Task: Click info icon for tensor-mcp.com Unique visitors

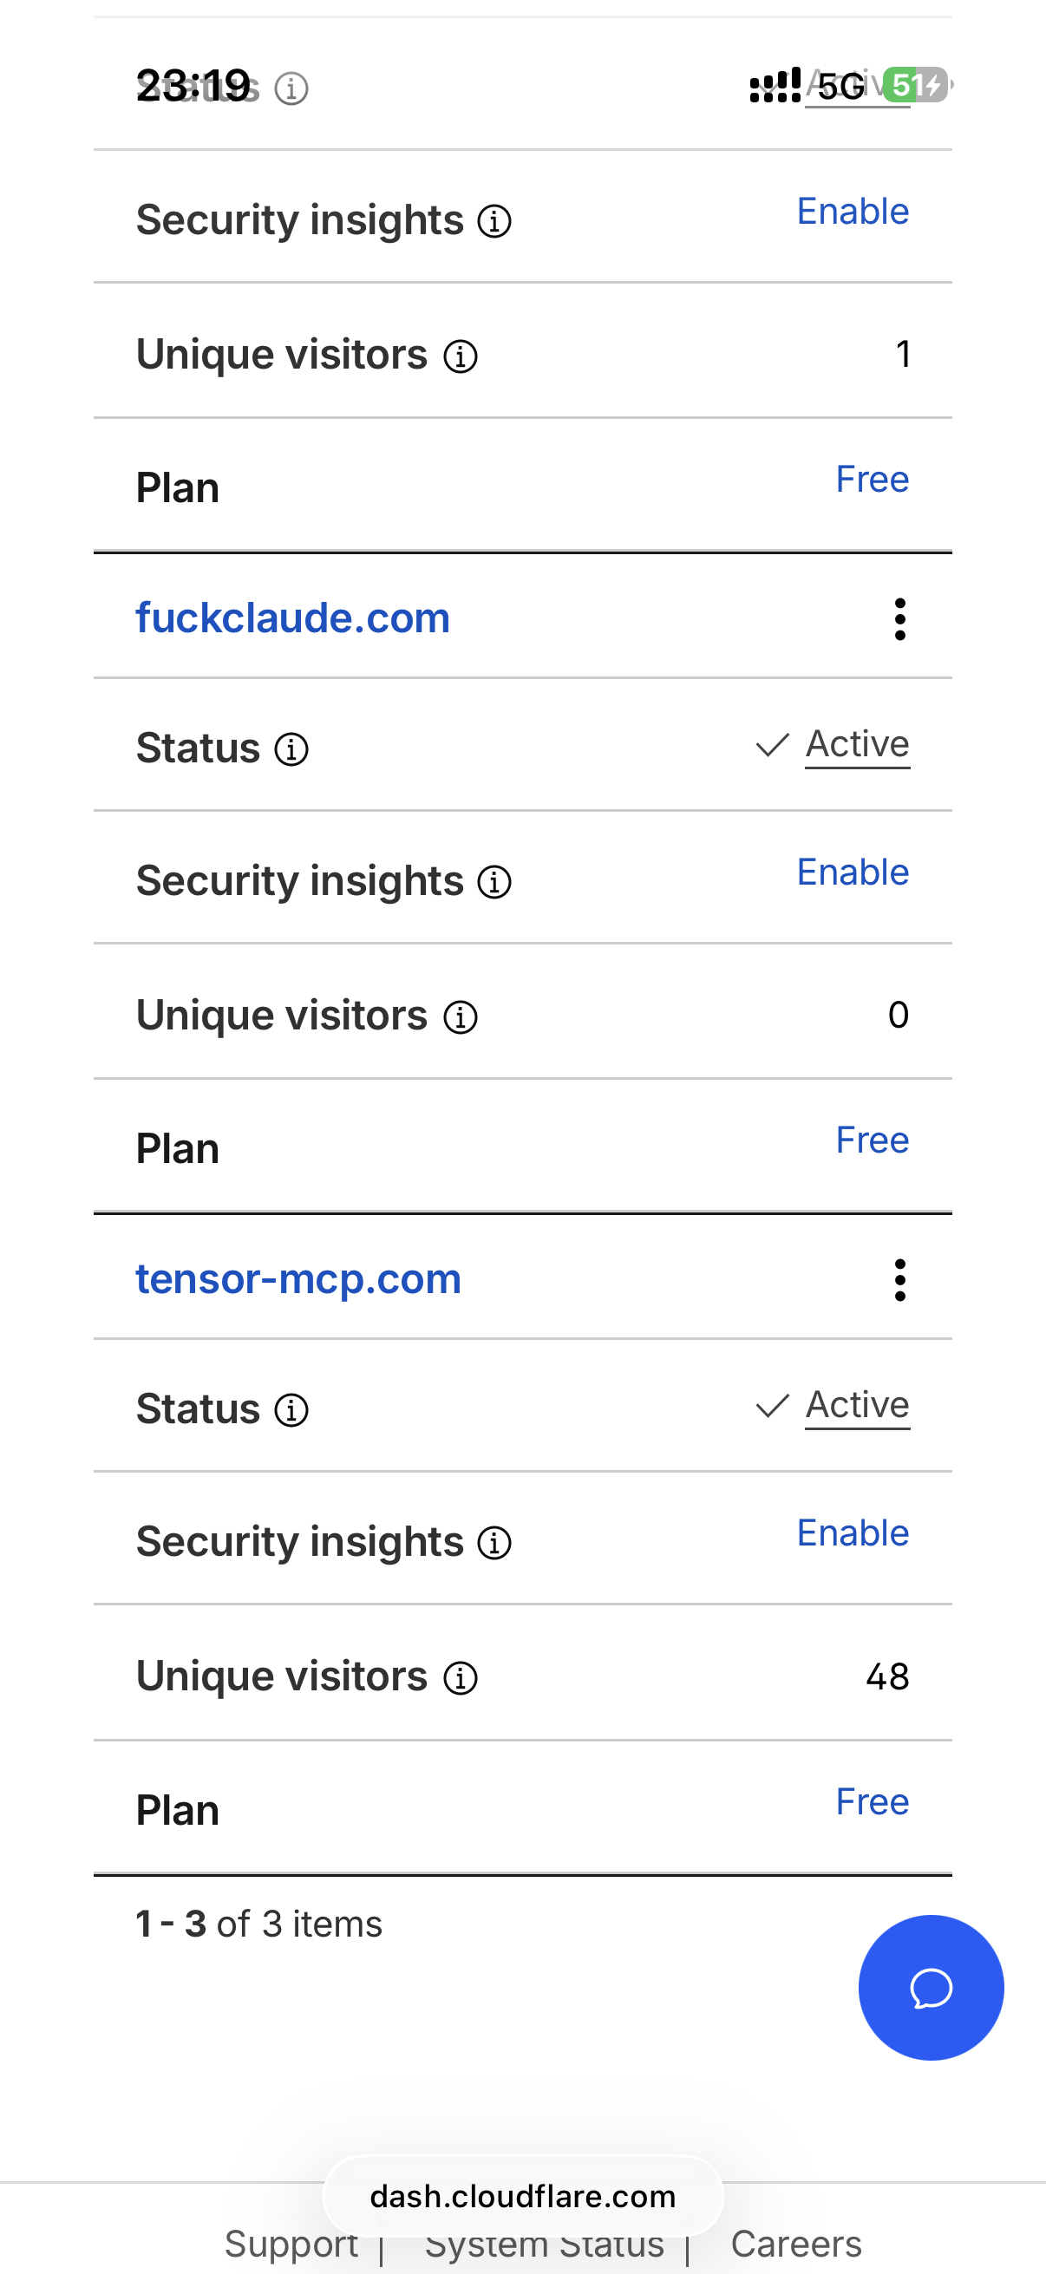Action: coord(460,1677)
